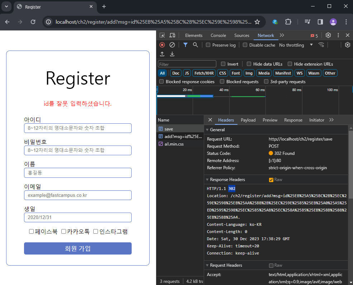Check the Invert filter option
Viewport: 353px width, 285px height.
(223, 64)
